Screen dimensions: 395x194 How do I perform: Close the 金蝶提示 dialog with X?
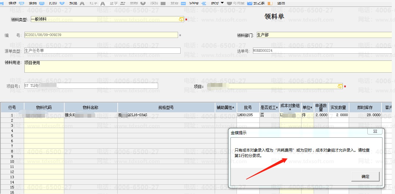pyautogui.click(x=375, y=132)
